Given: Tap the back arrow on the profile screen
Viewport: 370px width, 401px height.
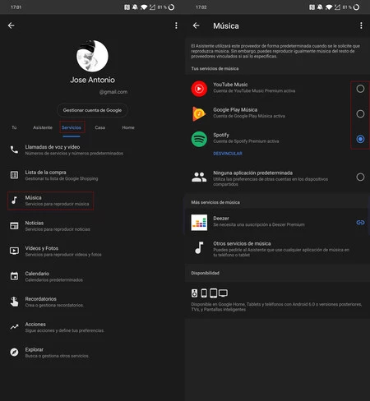Looking at the screenshot, I should coord(12,25).
